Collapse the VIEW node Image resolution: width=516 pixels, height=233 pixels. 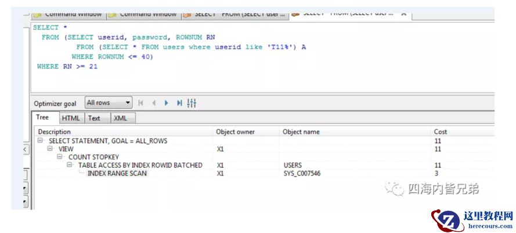50,148
